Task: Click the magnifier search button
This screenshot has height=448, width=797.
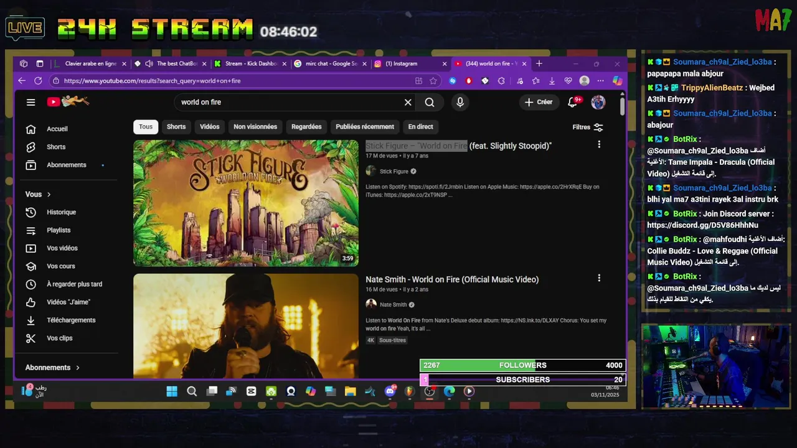Action: click(430, 102)
